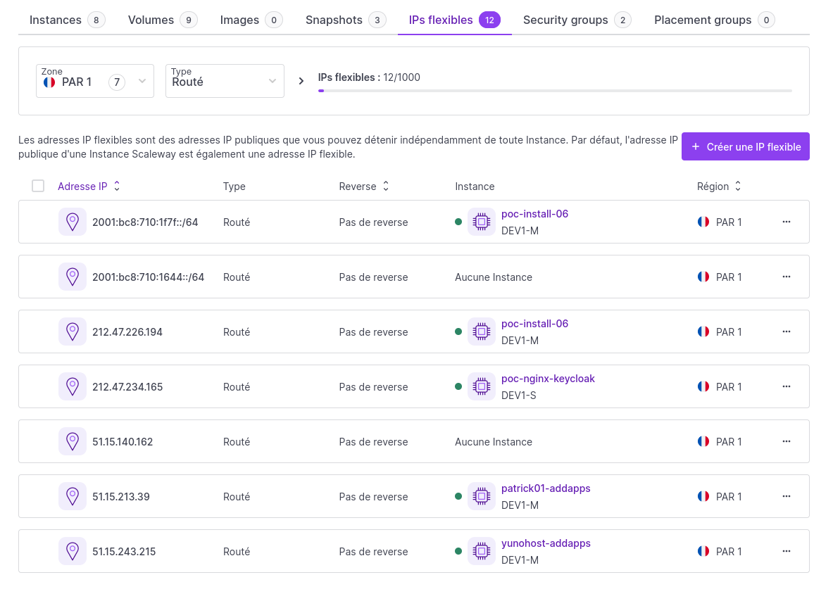833x594 pixels.
Task: Expand the chevron next to the Type filter
Action: [301, 80]
